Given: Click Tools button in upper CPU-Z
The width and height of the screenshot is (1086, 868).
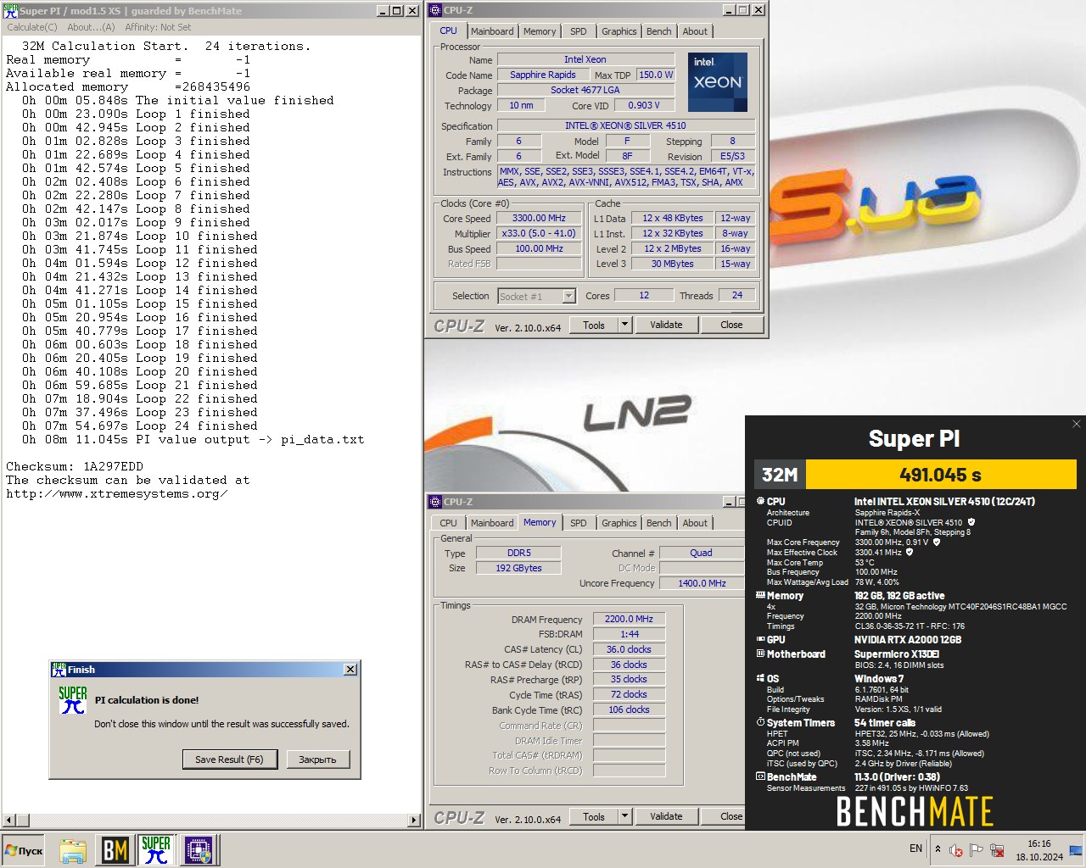Looking at the screenshot, I should (594, 325).
